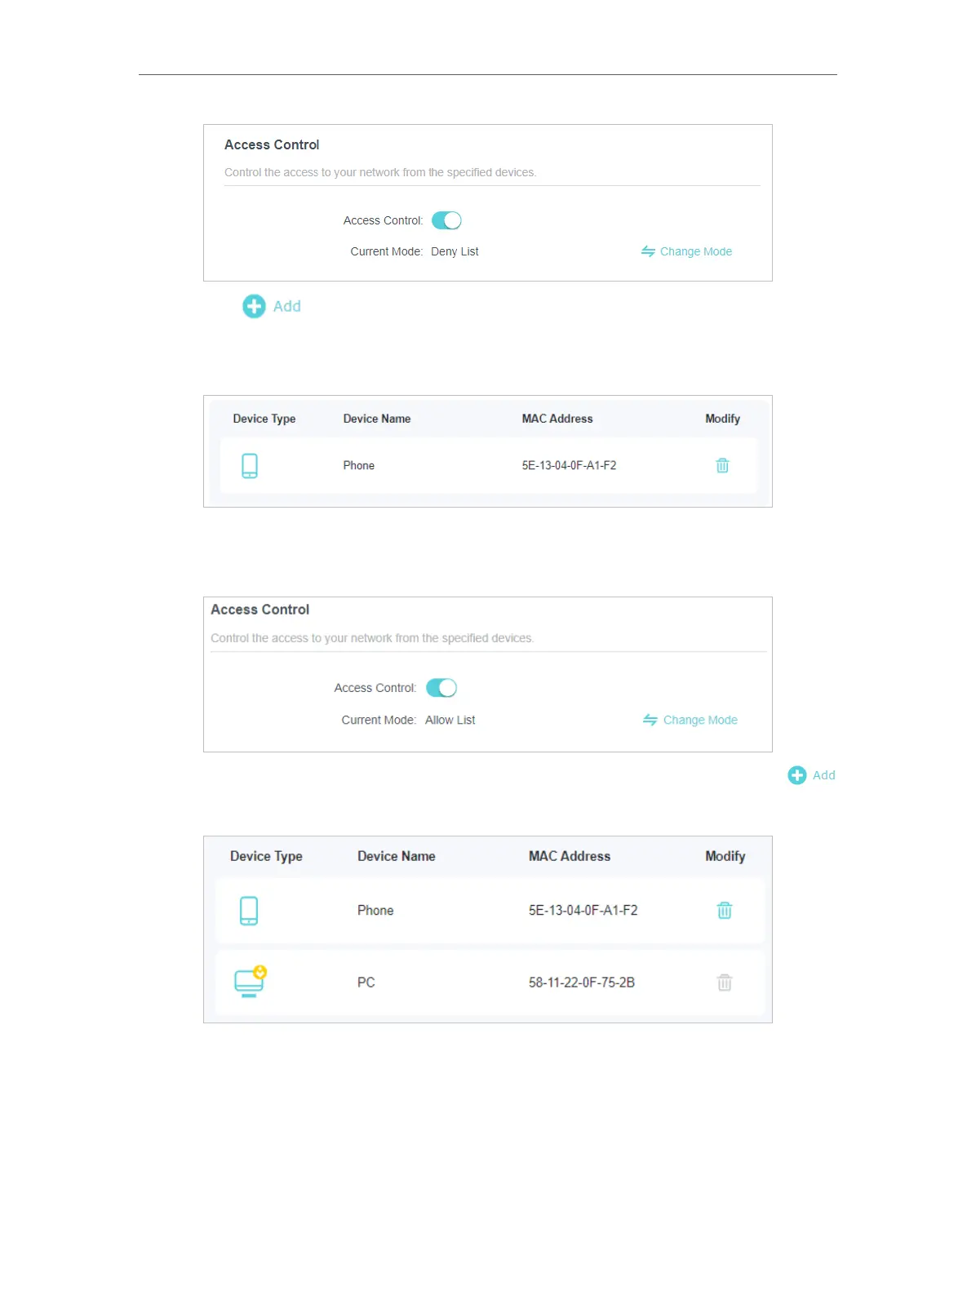Click Device Name header in Deny List table
Screen dimensions: 976x1291
[376, 419]
